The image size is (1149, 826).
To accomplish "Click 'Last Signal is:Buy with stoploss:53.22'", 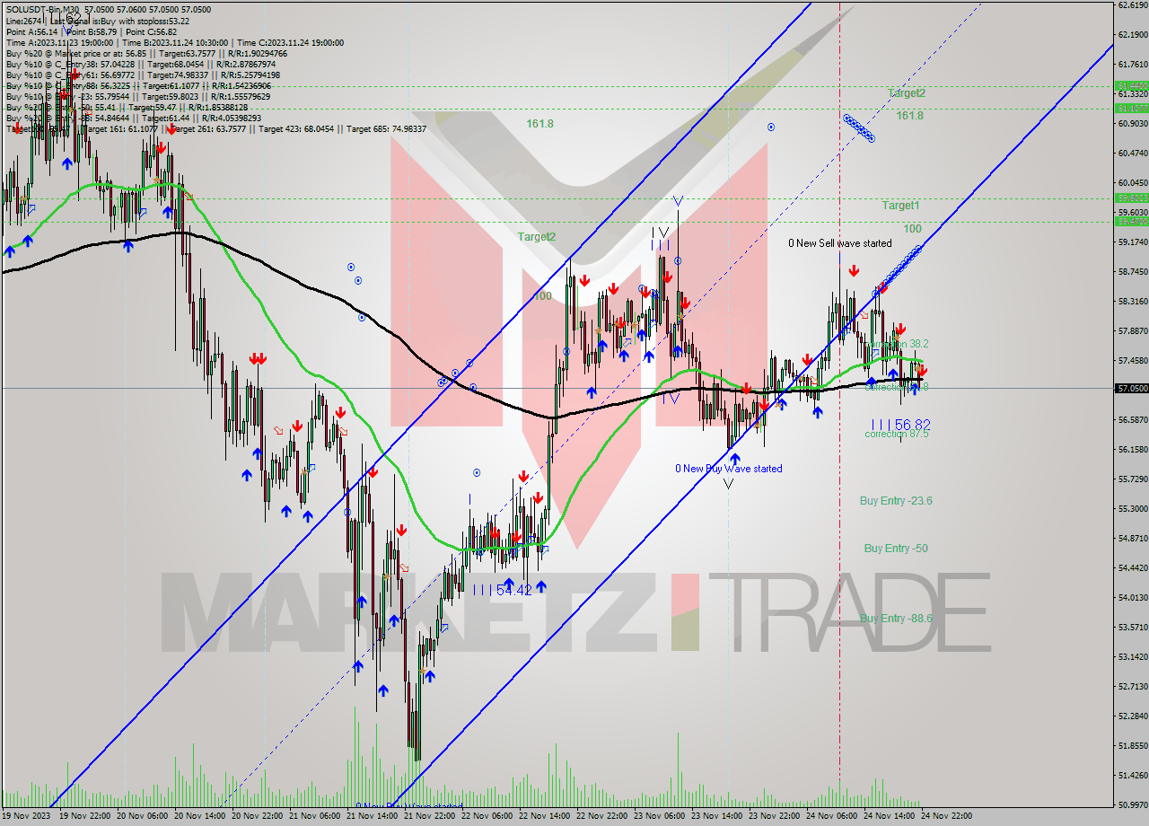I will (120, 20).
